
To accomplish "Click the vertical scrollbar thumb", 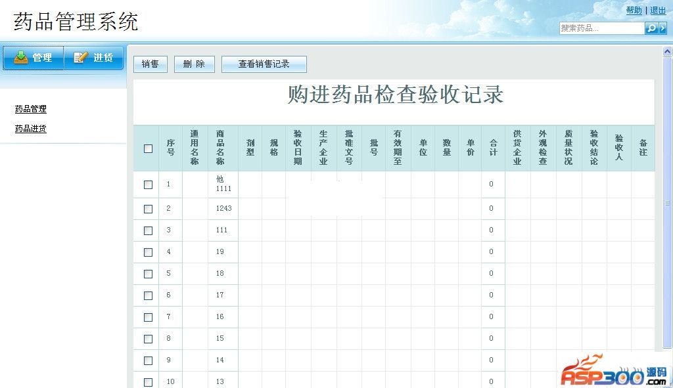I will (x=668, y=203).
